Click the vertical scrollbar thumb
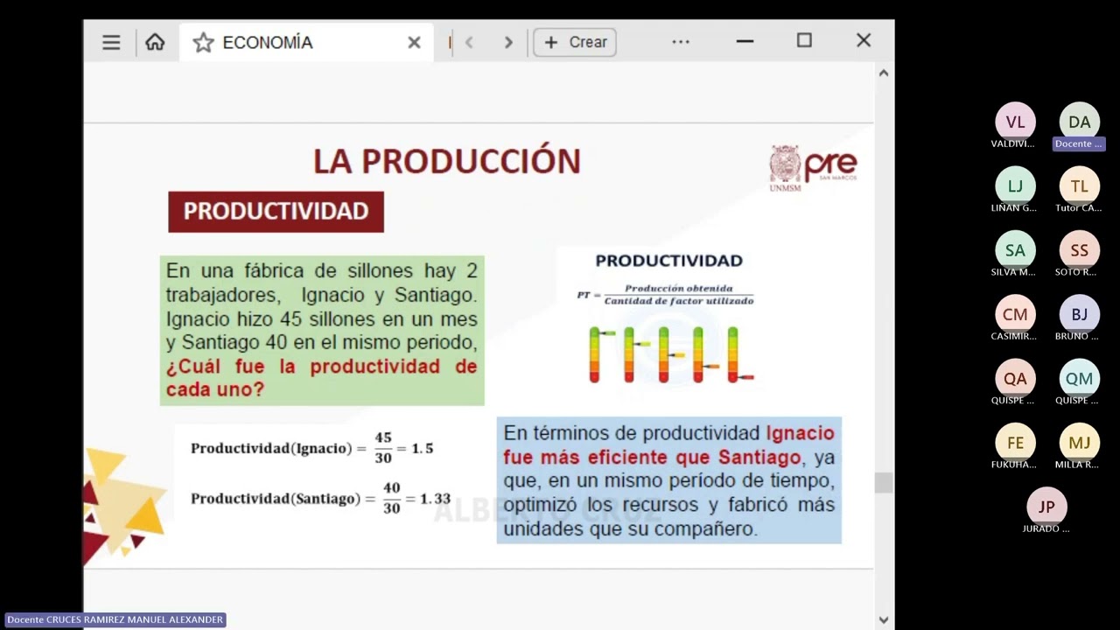 point(884,483)
